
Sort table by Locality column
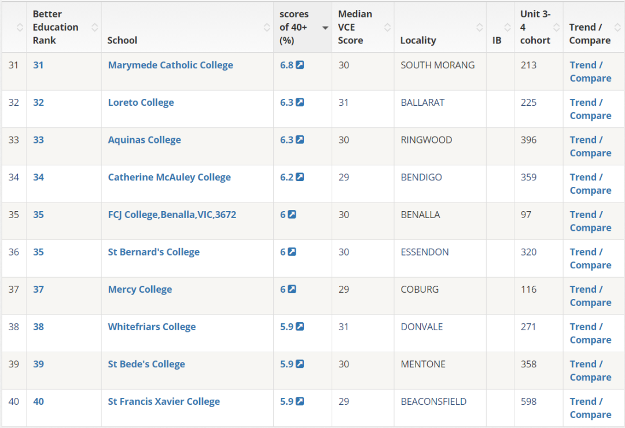tap(480, 28)
